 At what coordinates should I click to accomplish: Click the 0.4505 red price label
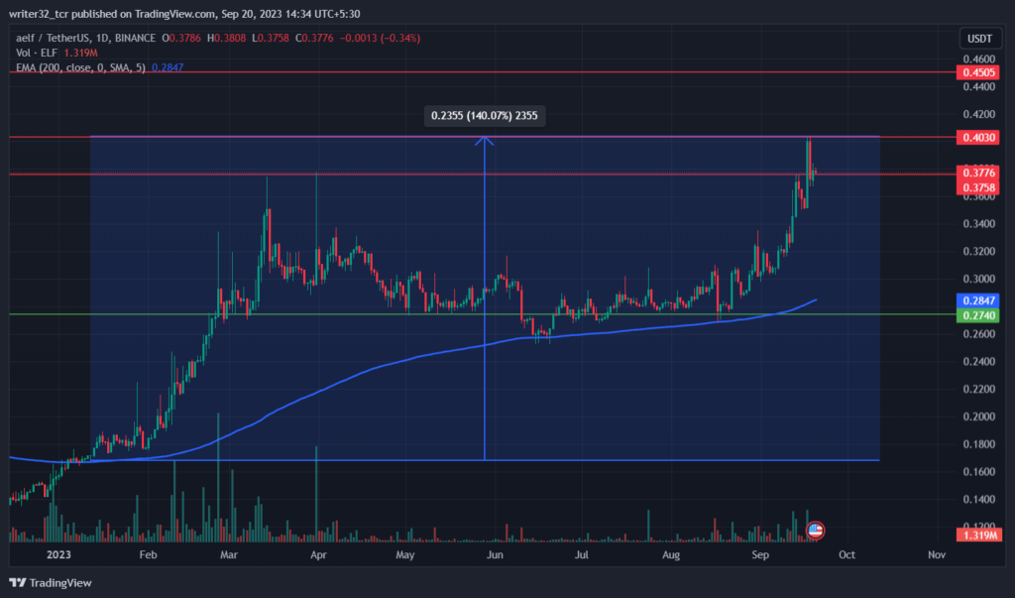[x=978, y=72]
